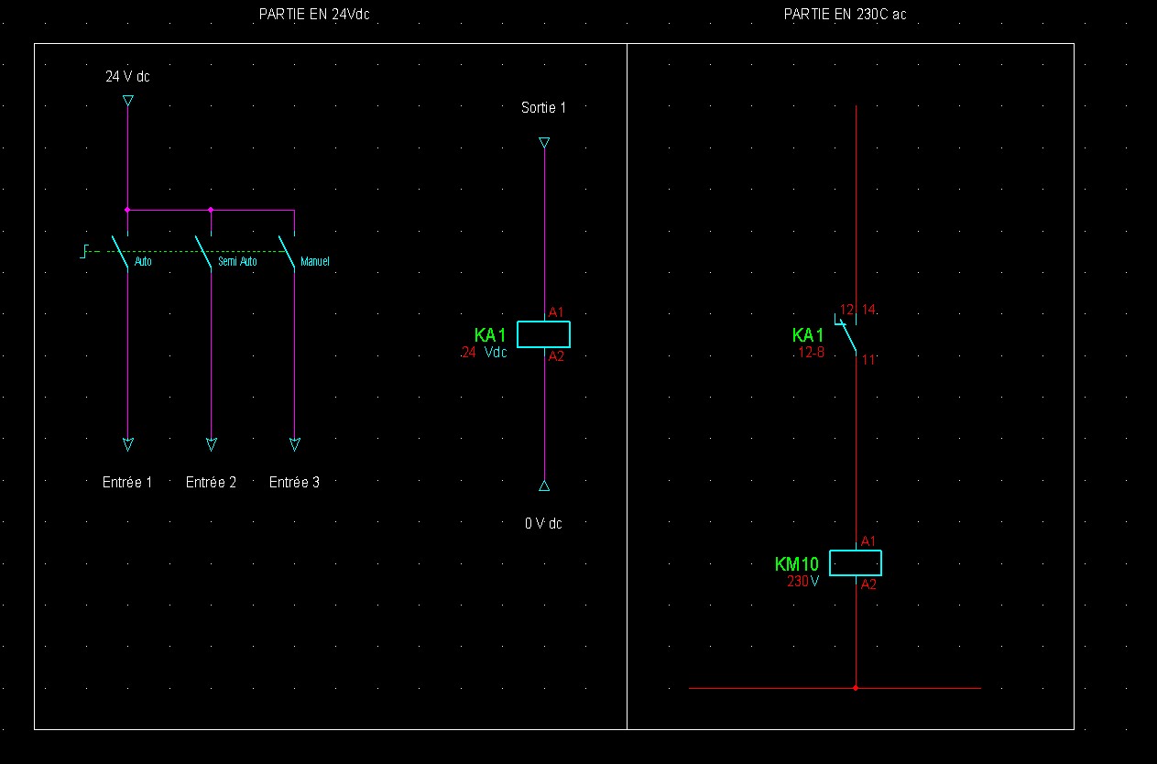Select the 24 V dc supply terminal triangle
1157x764 pixels.
pyautogui.click(x=127, y=100)
